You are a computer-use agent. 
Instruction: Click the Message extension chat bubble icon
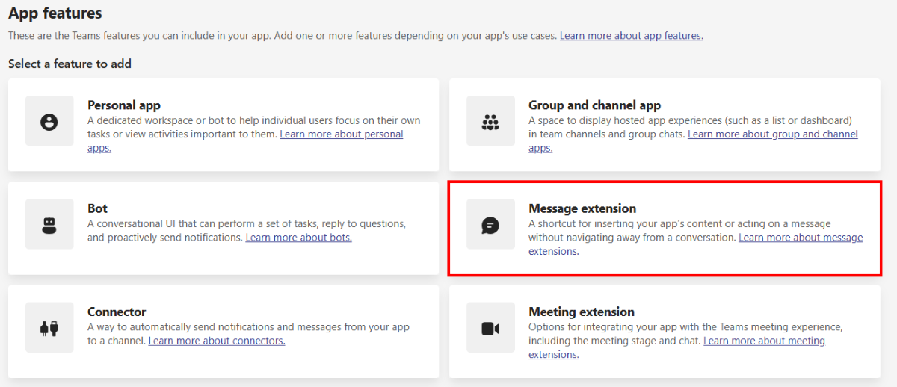point(490,224)
